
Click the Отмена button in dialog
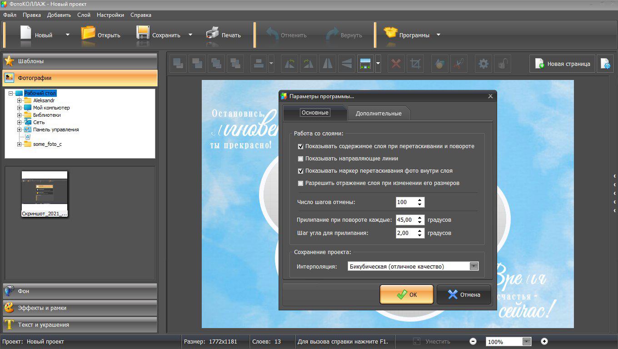(x=464, y=294)
